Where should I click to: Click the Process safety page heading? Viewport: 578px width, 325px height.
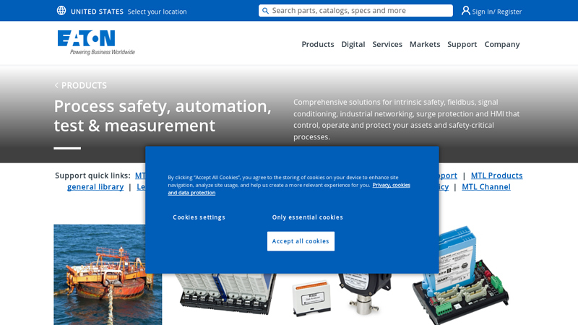(x=163, y=116)
